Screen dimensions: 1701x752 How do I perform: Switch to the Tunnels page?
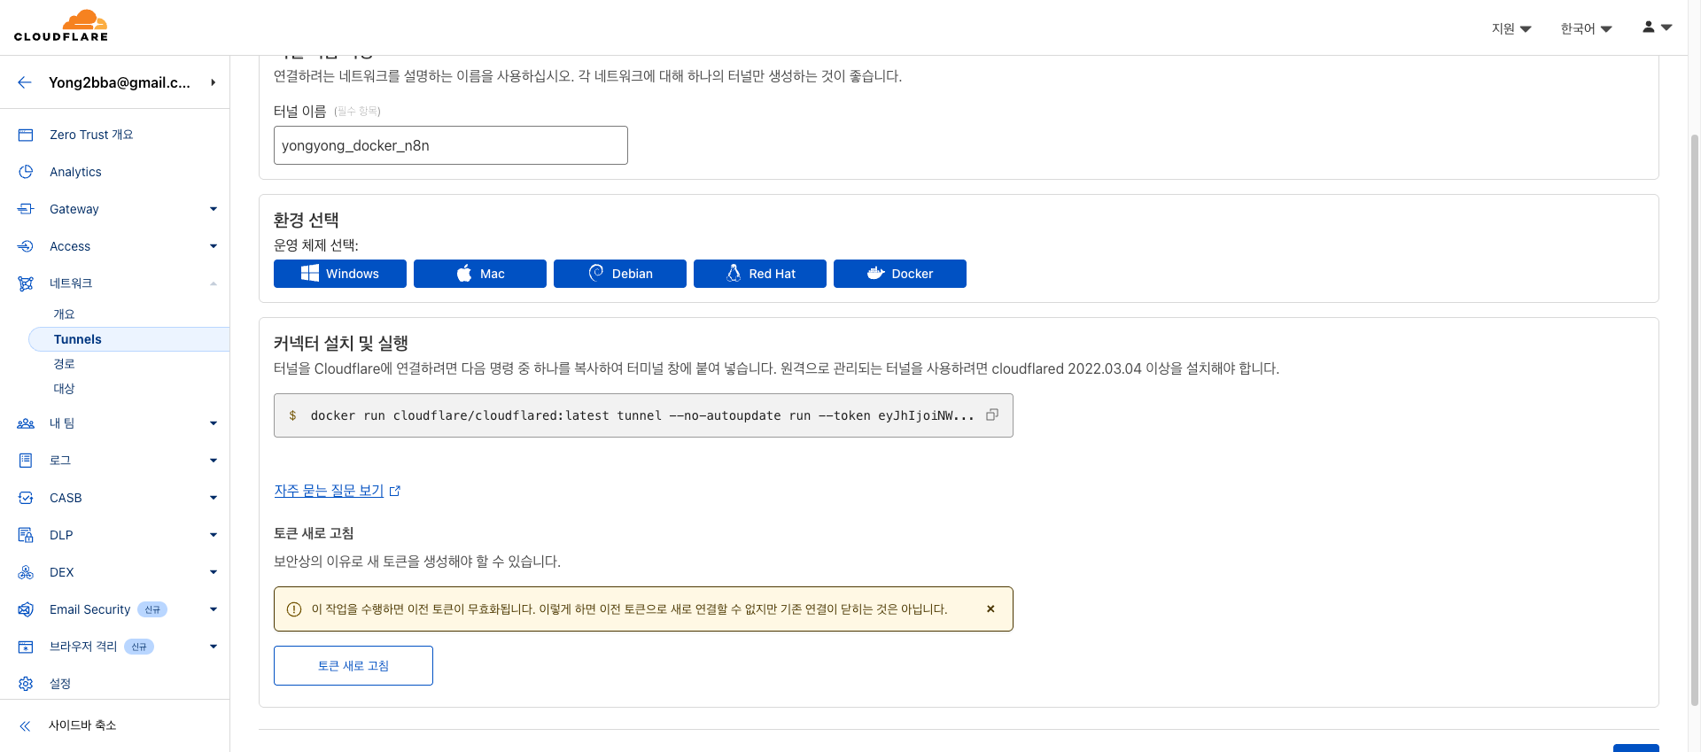point(78,339)
